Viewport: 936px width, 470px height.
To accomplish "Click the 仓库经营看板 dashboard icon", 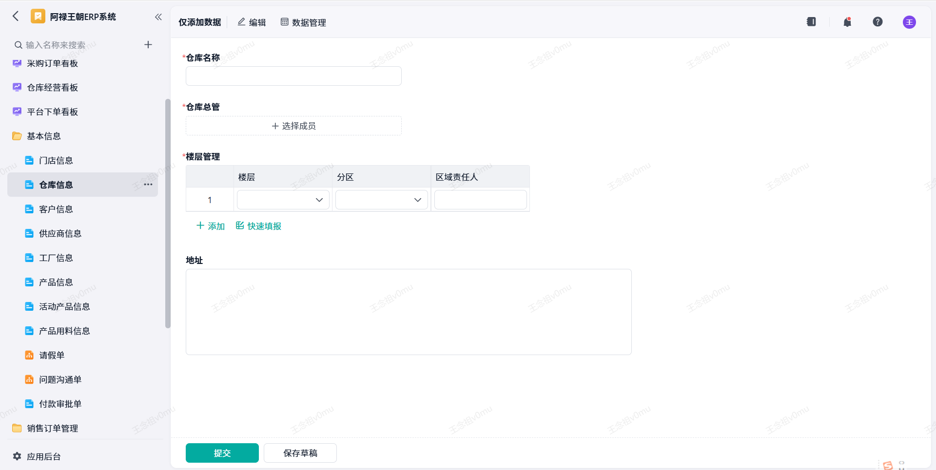I will coord(17,87).
